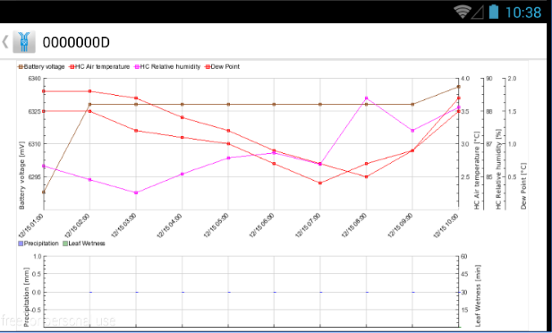The width and height of the screenshot is (552, 333).
Task: Tap the brown battery voltage point at 05:00
Action: [x=228, y=105]
